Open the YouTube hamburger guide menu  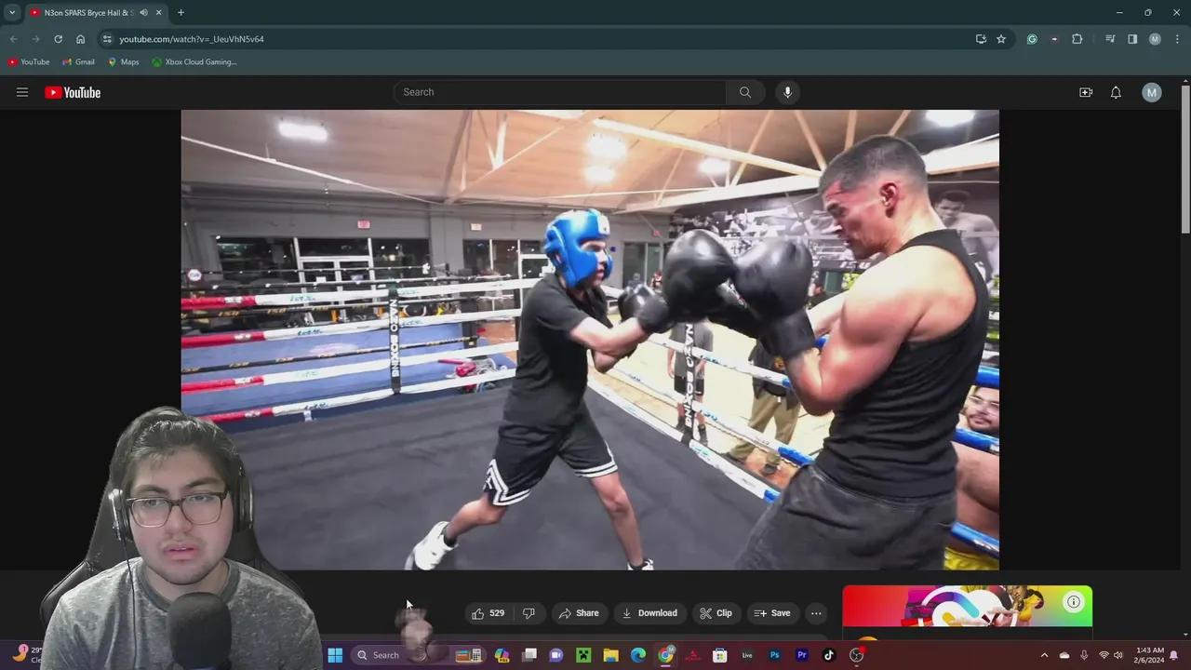[22, 92]
